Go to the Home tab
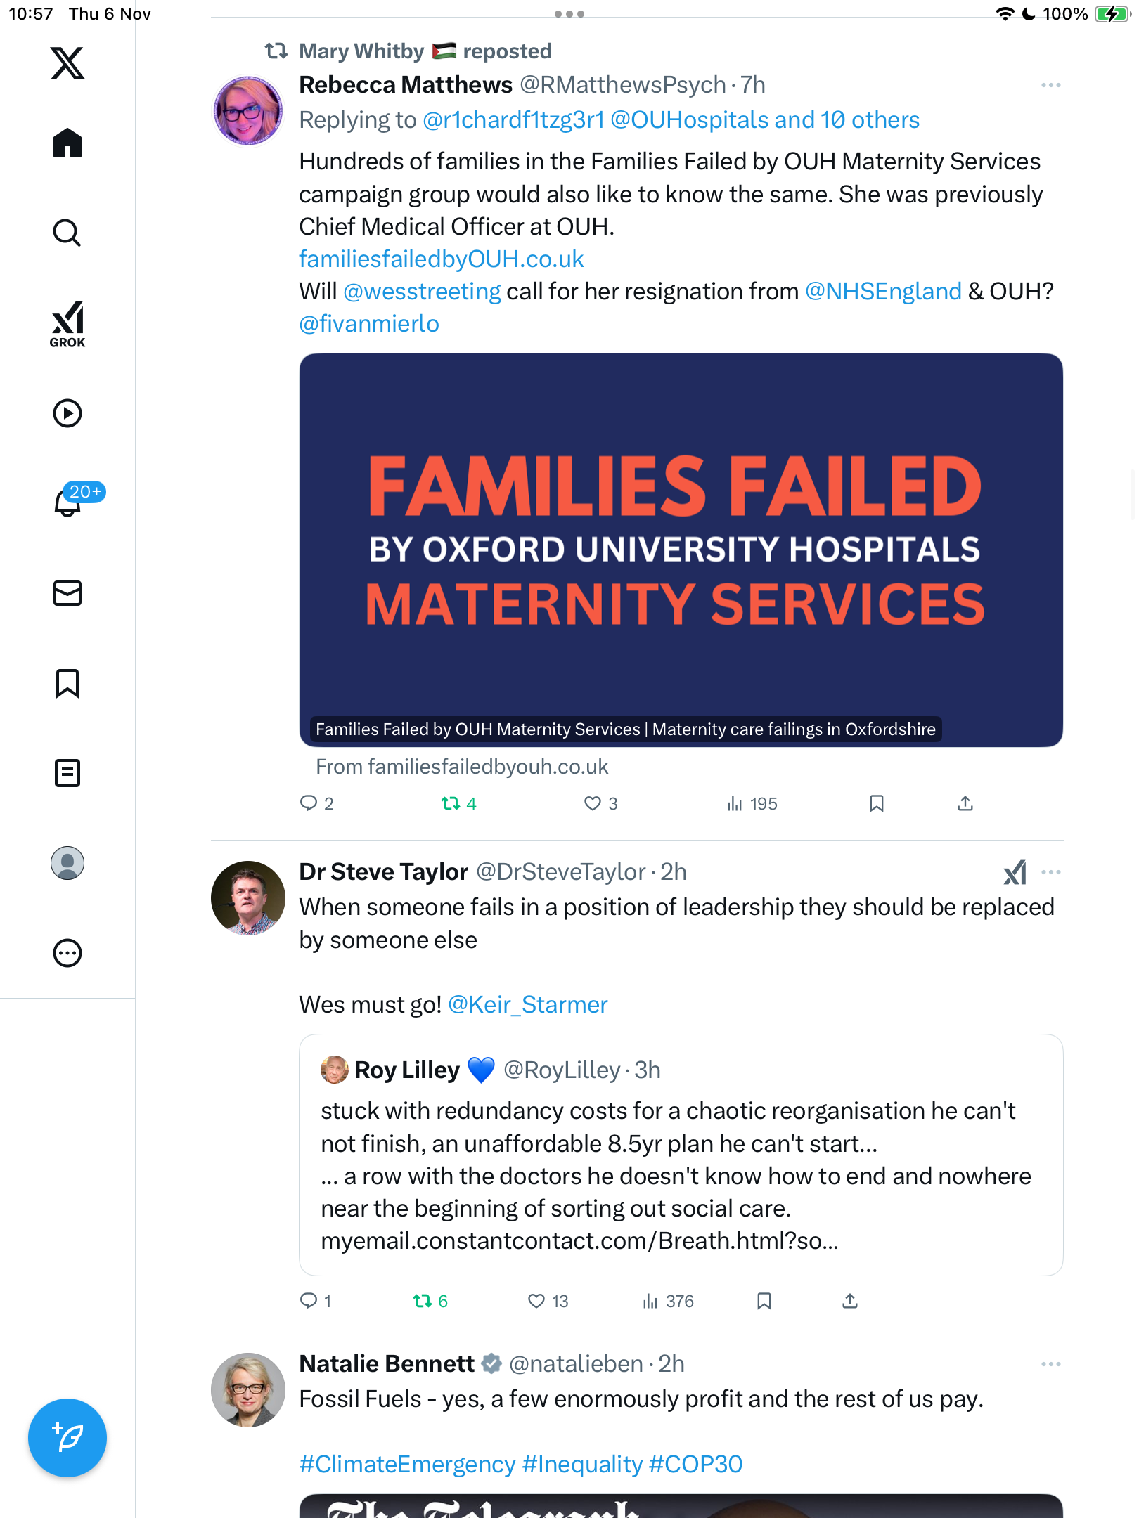Viewport: 1139px width, 1518px height. point(67,143)
